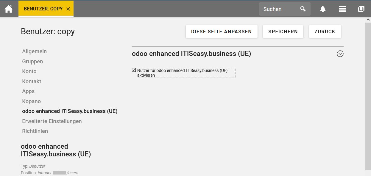This screenshot has height=176, width=371.
Task: Open the Konto section
Action: 29,71
